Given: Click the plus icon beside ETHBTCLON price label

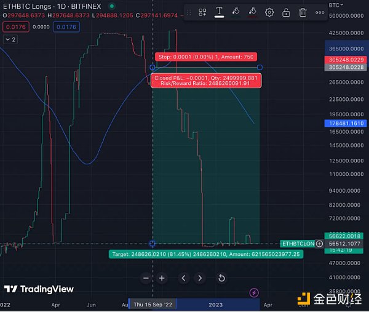Looking at the screenshot, I should click(320, 244).
